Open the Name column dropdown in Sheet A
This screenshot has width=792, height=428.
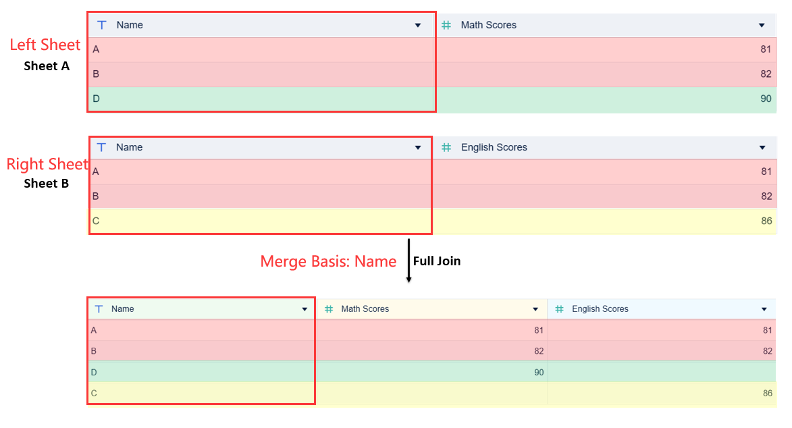(418, 25)
